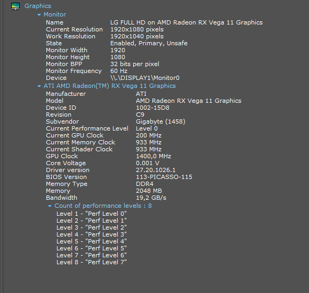Click the Bandwidth label
Screen dimensions: 309x293
tap(61, 198)
